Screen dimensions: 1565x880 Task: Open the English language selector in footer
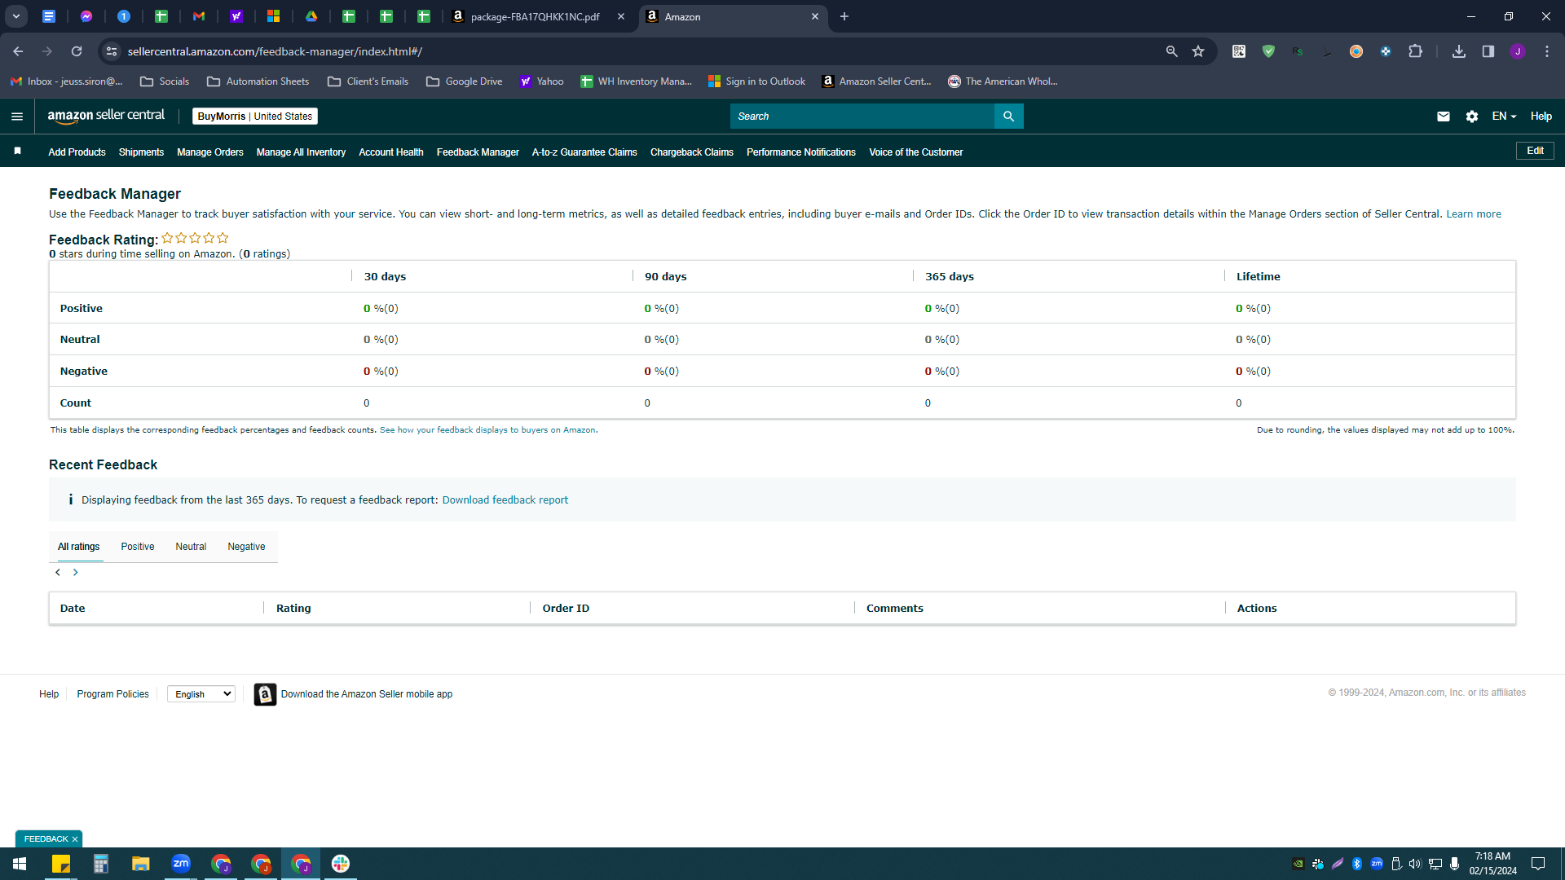201,694
